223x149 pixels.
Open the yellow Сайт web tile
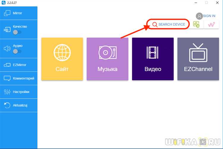(62, 59)
